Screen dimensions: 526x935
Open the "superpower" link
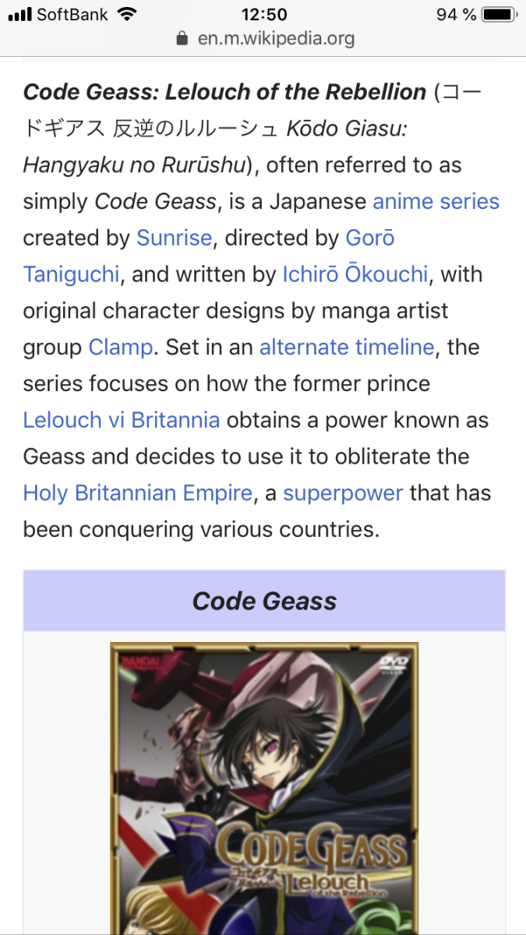coord(343,493)
